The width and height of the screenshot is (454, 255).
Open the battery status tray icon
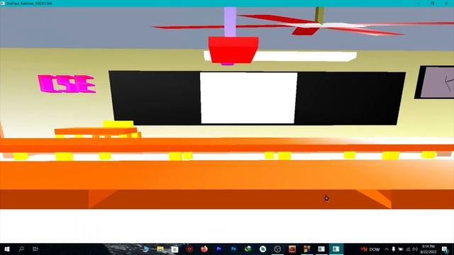click(401, 249)
